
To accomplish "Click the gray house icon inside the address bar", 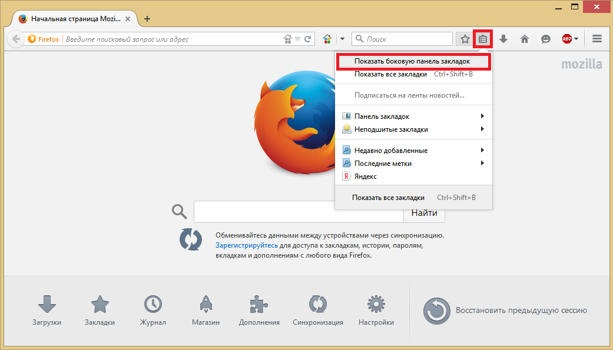I will [288, 39].
